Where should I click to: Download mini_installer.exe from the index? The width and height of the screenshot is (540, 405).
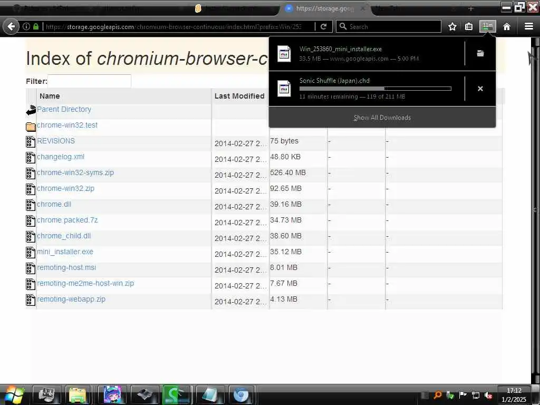[x=65, y=252]
